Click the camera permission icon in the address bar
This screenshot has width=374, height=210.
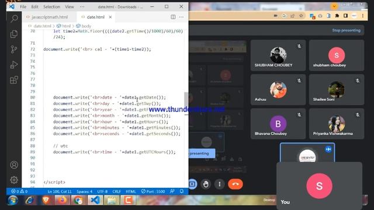tap(275, 16)
